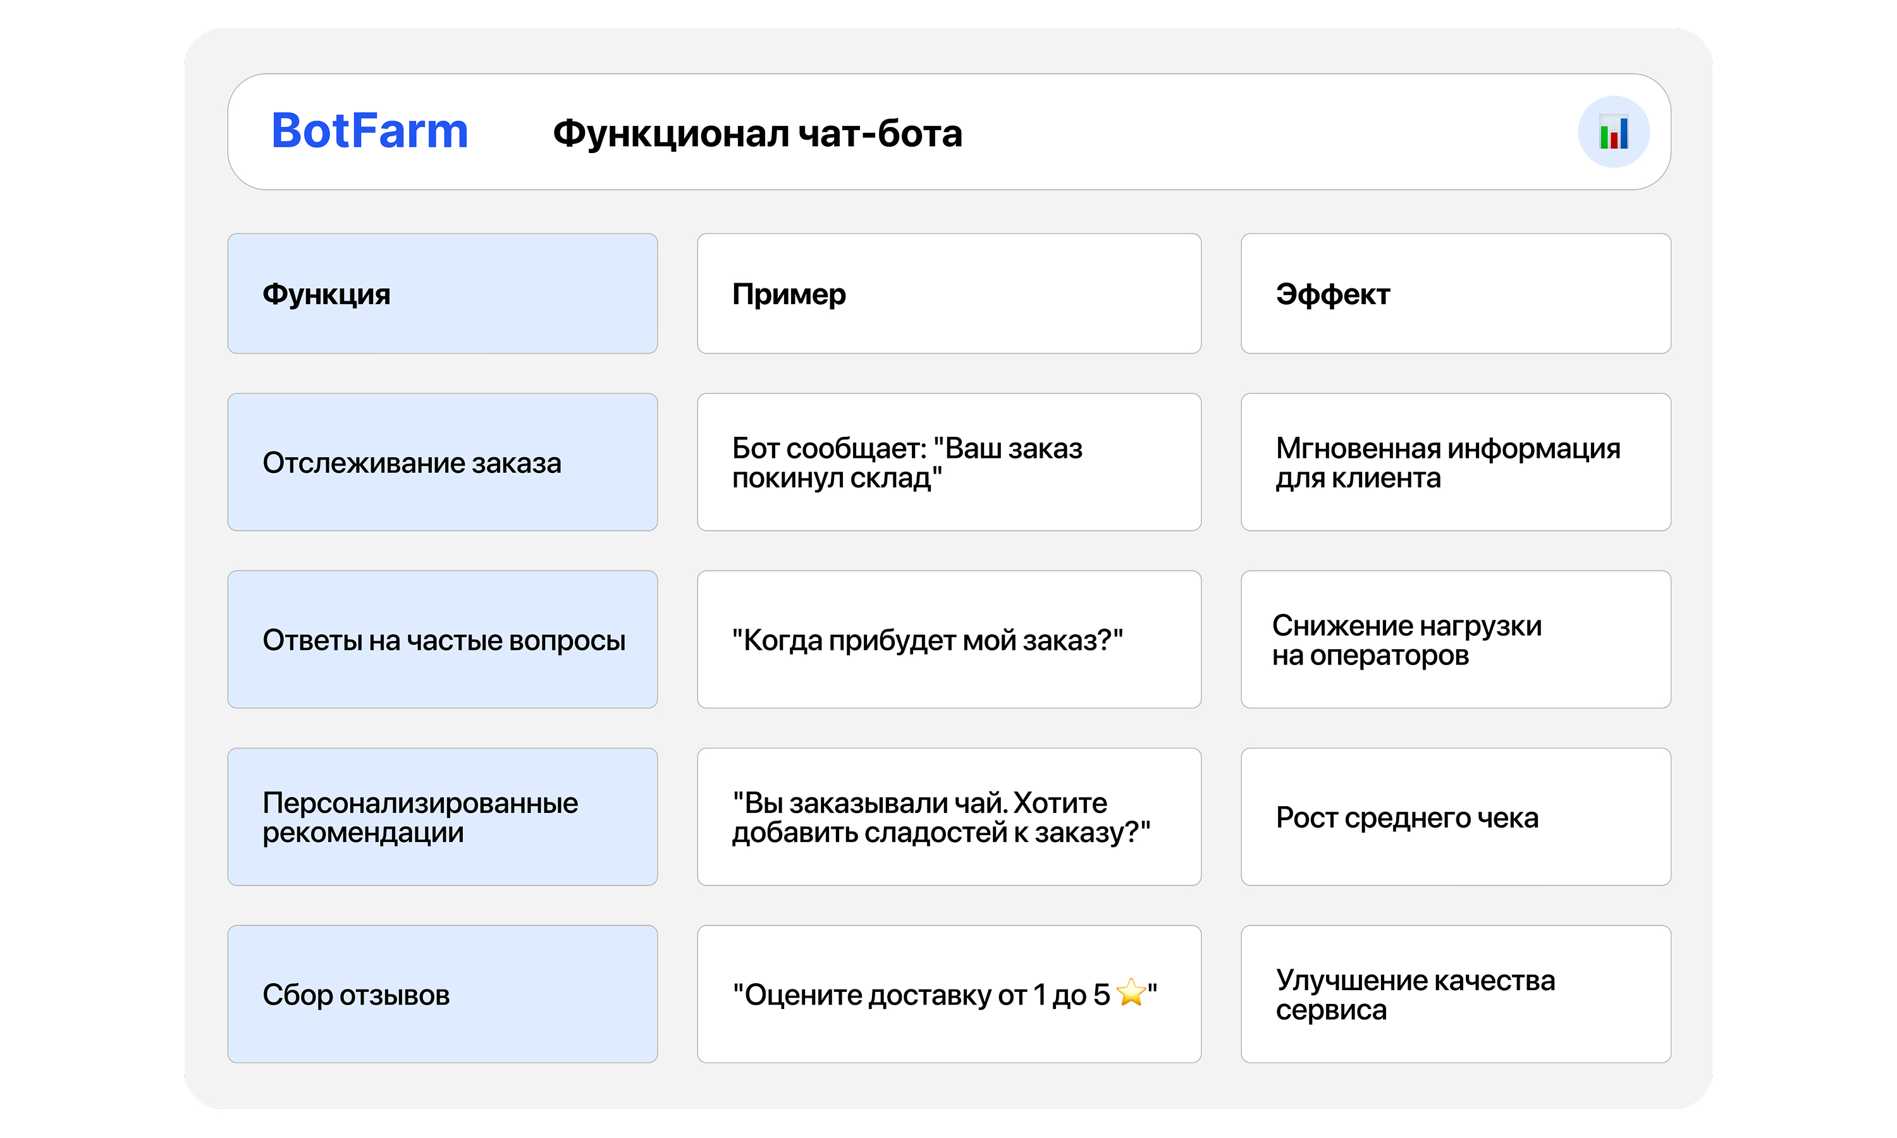This screenshot has width=1897, height=1138.
Task: Click the Улучшение качества сервиса cell
Action: tap(1454, 994)
